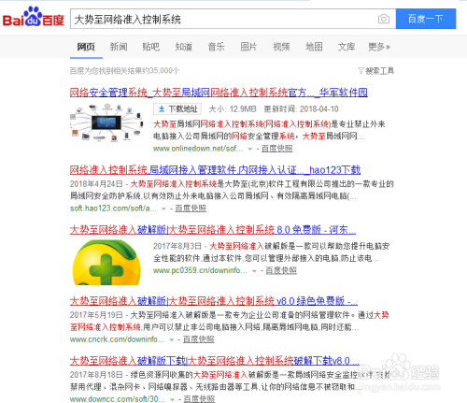
Task: Expand dropdown arrow beside pc0359.cn URL
Action: point(254,271)
